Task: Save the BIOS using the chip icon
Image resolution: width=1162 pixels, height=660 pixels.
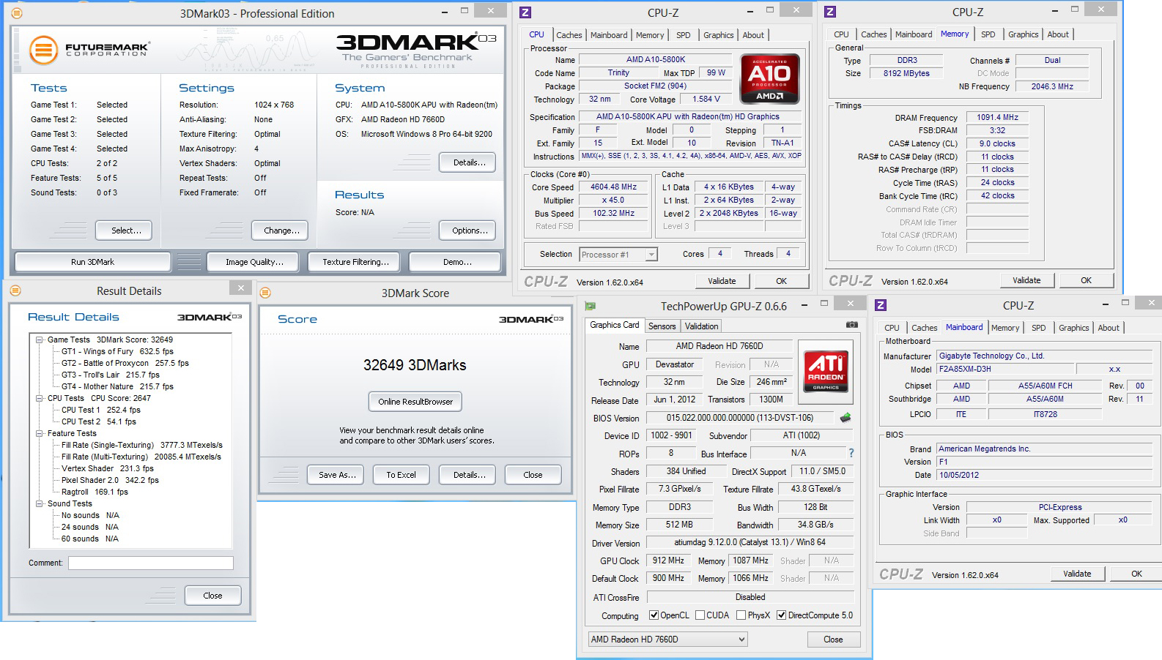Action: (x=845, y=418)
